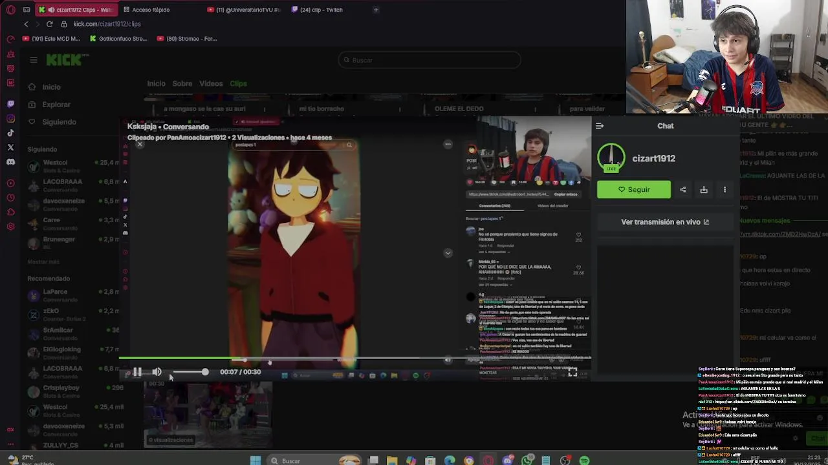Screen dimensions: 828x465
Task: Open recommended channel SrAmilcar
Action: pos(74,333)
